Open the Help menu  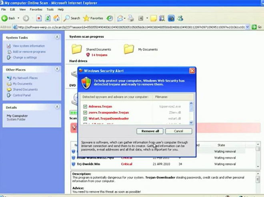[61, 10]
